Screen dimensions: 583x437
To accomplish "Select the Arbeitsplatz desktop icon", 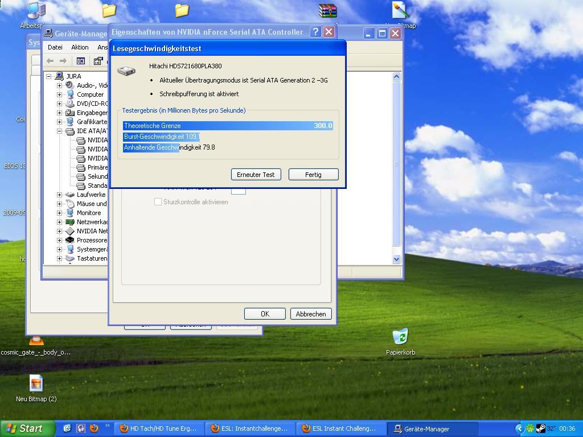I will (x=36, y=10).
